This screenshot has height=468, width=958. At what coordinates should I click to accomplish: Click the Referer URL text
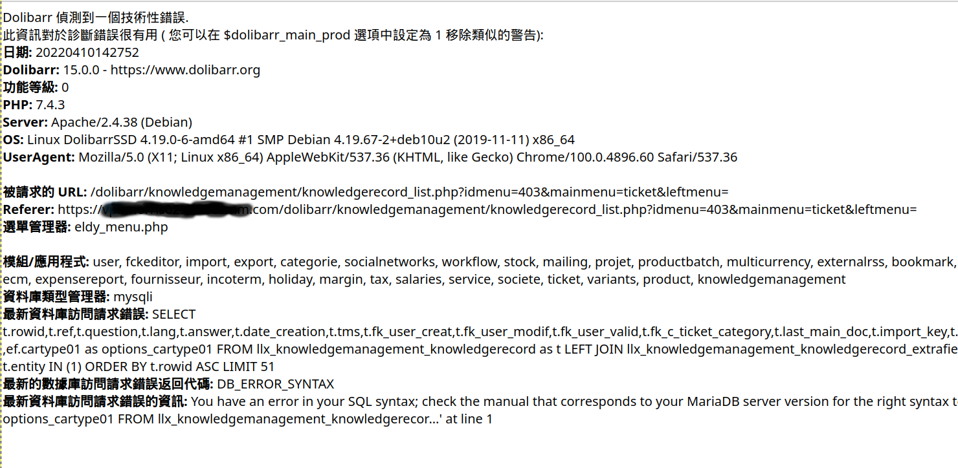click(487, 209)
